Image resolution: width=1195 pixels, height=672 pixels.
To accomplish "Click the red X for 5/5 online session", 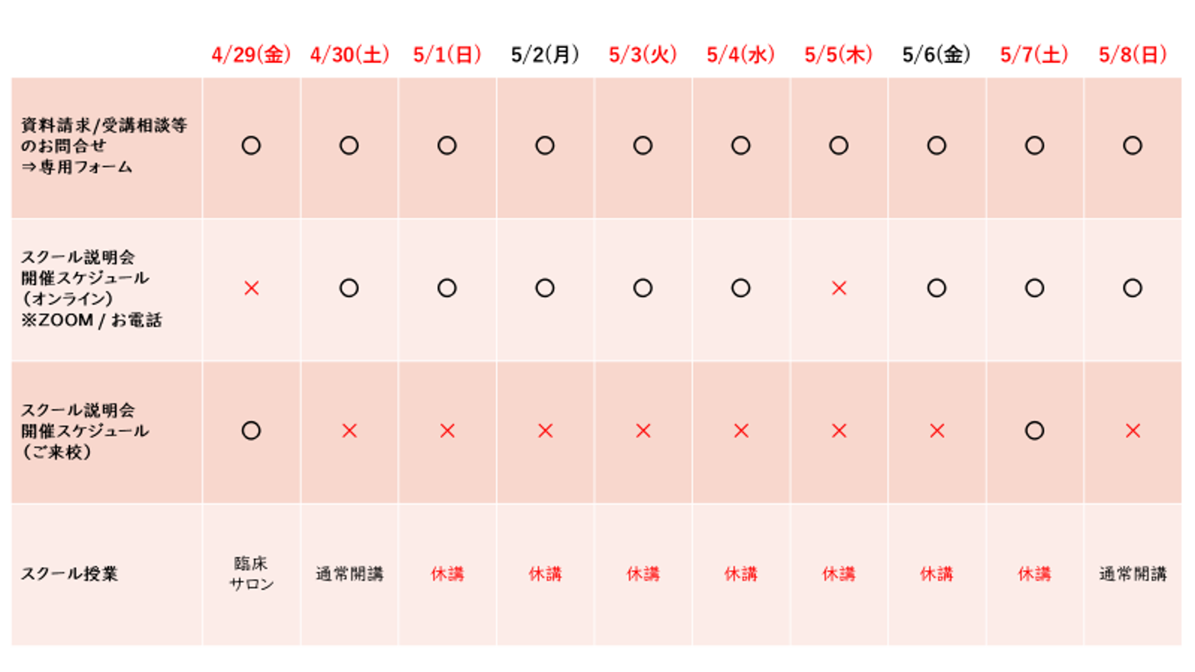I will (x=838, y=288).
